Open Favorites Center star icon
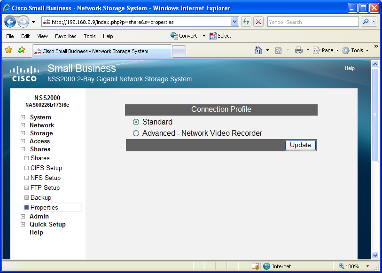 pos(9,50)
